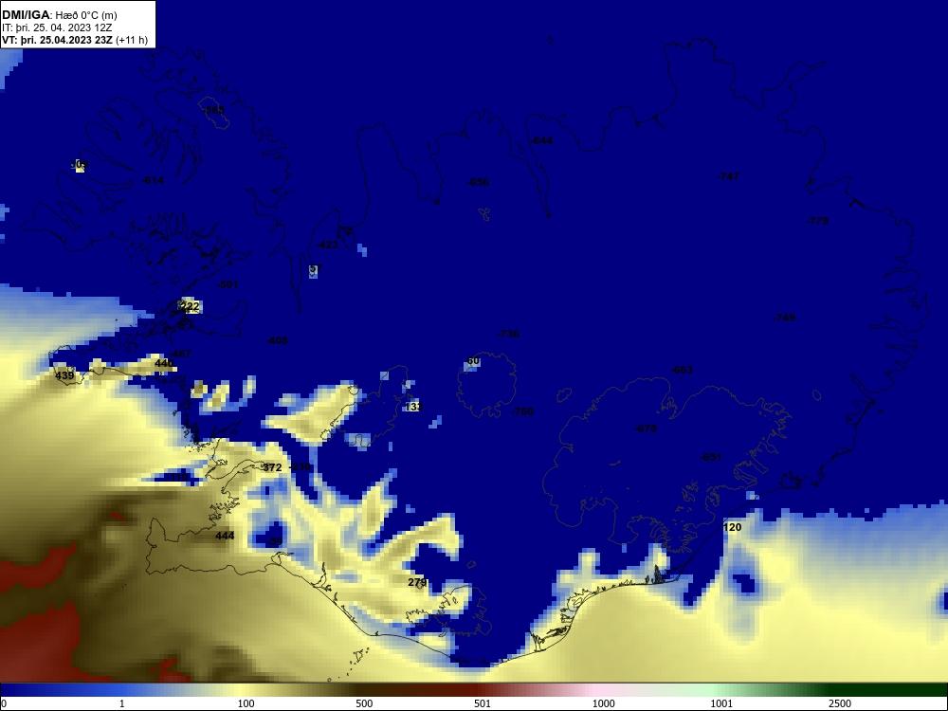Image resolution: width=948 pixels, height=711 pixels.
Task: Click the -656 value on the map
Action: (478, 182)
